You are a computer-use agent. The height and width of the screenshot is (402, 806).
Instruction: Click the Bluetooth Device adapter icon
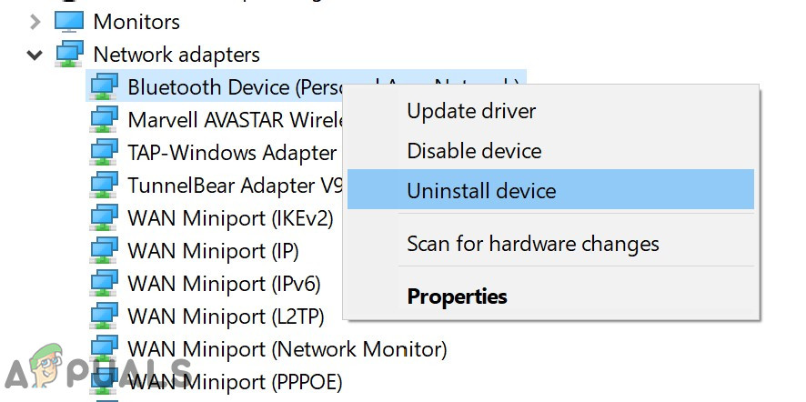tap(104, 86)
